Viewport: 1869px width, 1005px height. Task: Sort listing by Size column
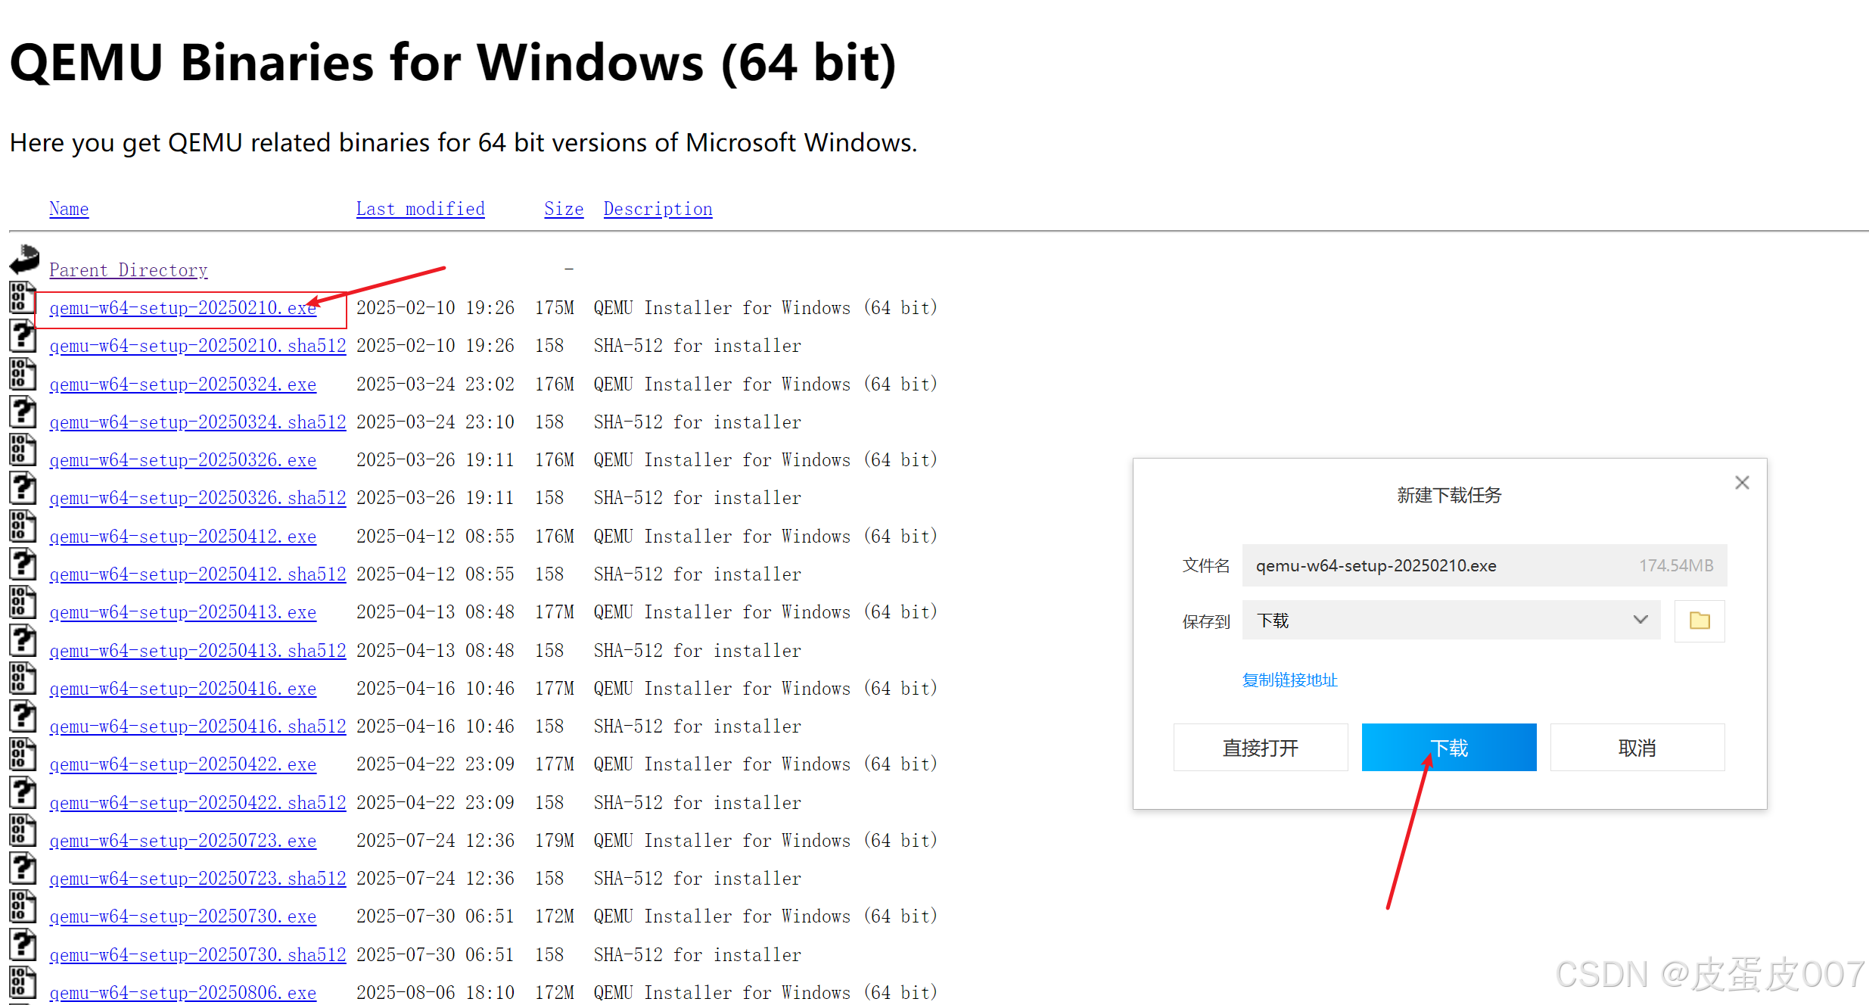point(564,209)
